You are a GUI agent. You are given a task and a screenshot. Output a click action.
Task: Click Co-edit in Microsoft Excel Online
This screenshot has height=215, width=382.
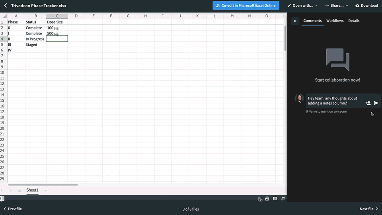point(246,6)
